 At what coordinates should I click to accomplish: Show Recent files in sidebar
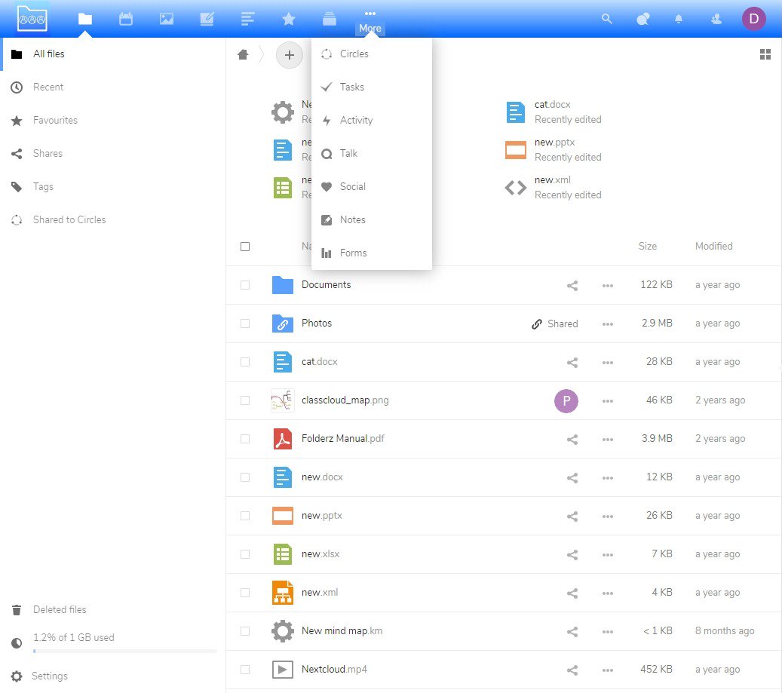point(112,87)
